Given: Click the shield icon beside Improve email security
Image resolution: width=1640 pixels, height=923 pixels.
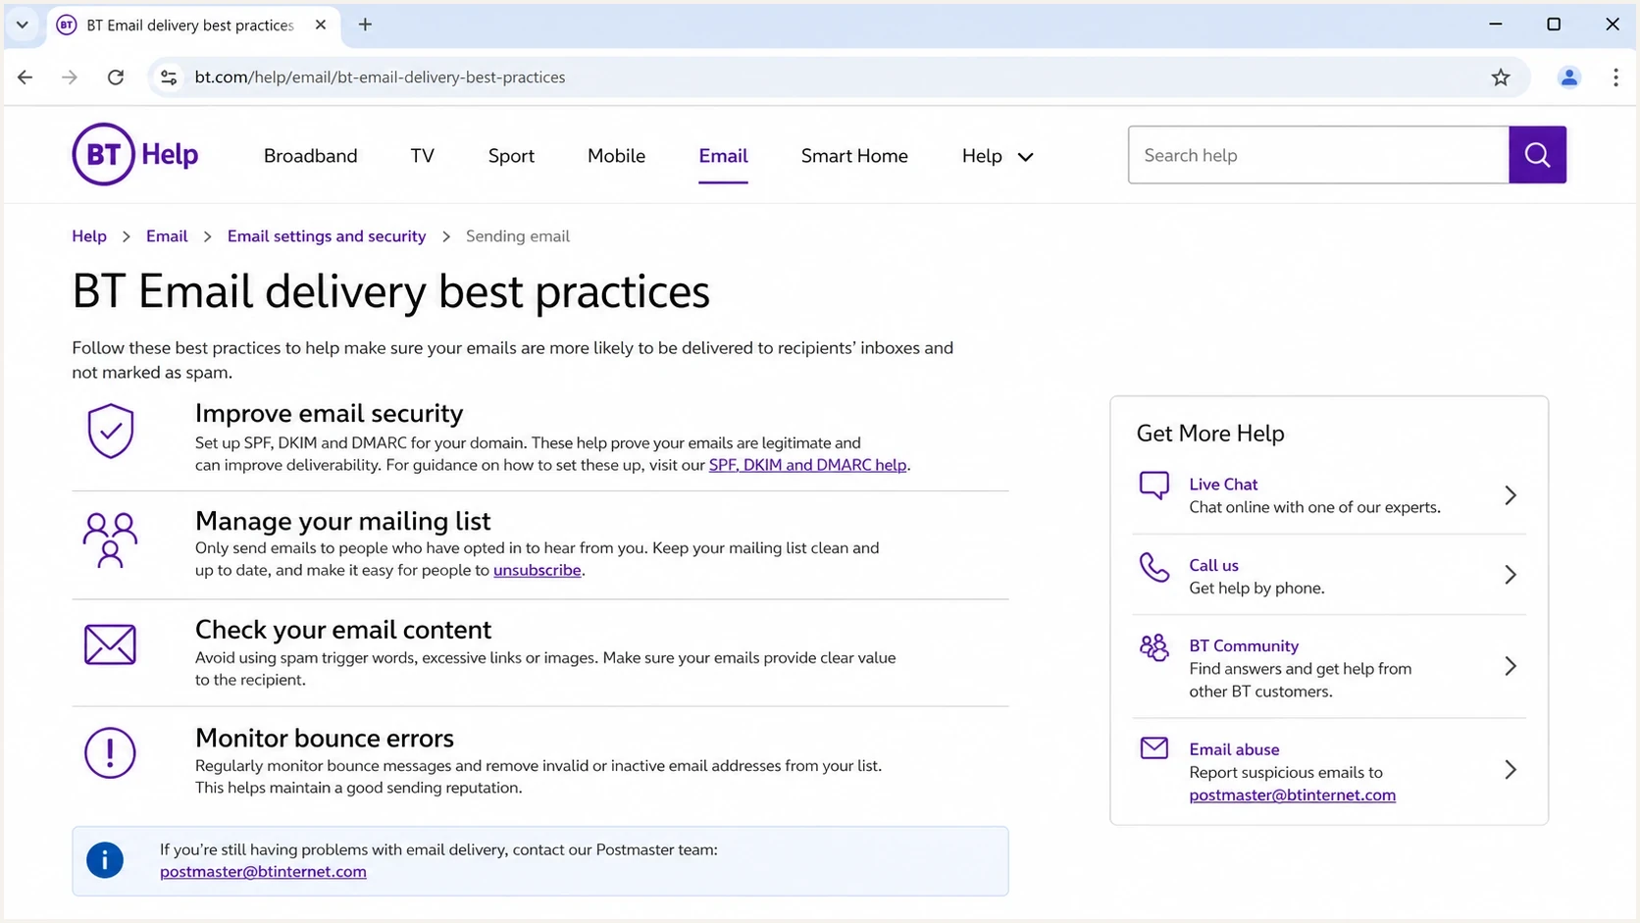Looking at the screenshot, I should coord(110,431).
